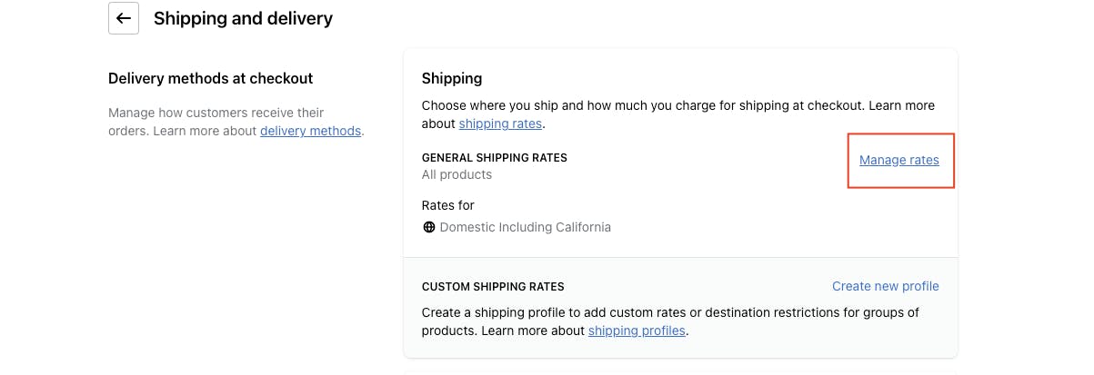Open Manage rates for general shipping
The image size is (1094, 375).
tap(899, 160)
